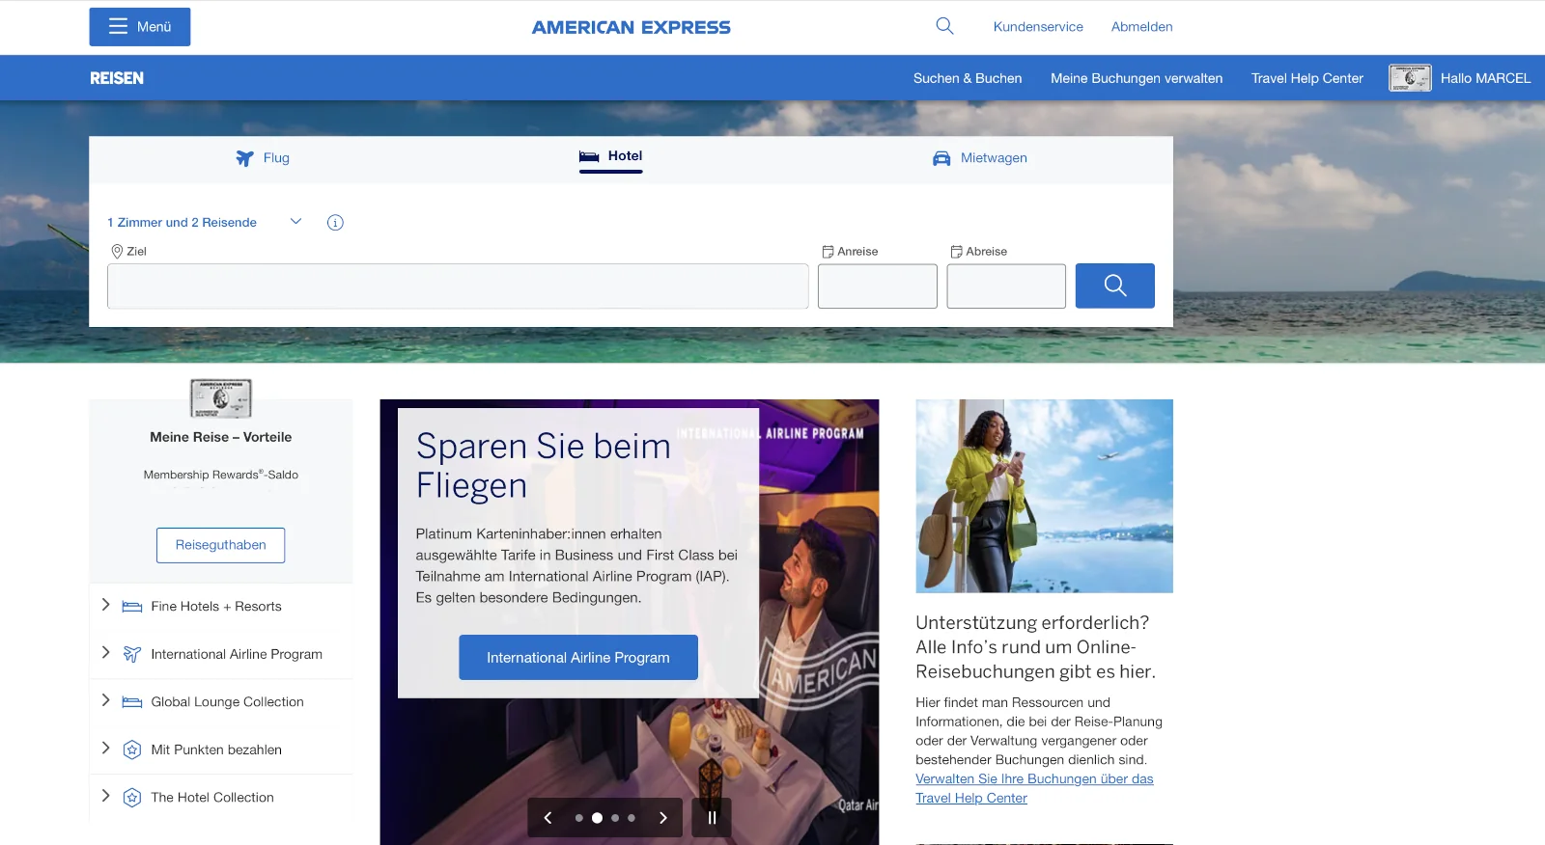The height and width of the screenshot is (845, 1545).
Task: Click the REISEN heading link
Action: (x=117, y=78)
